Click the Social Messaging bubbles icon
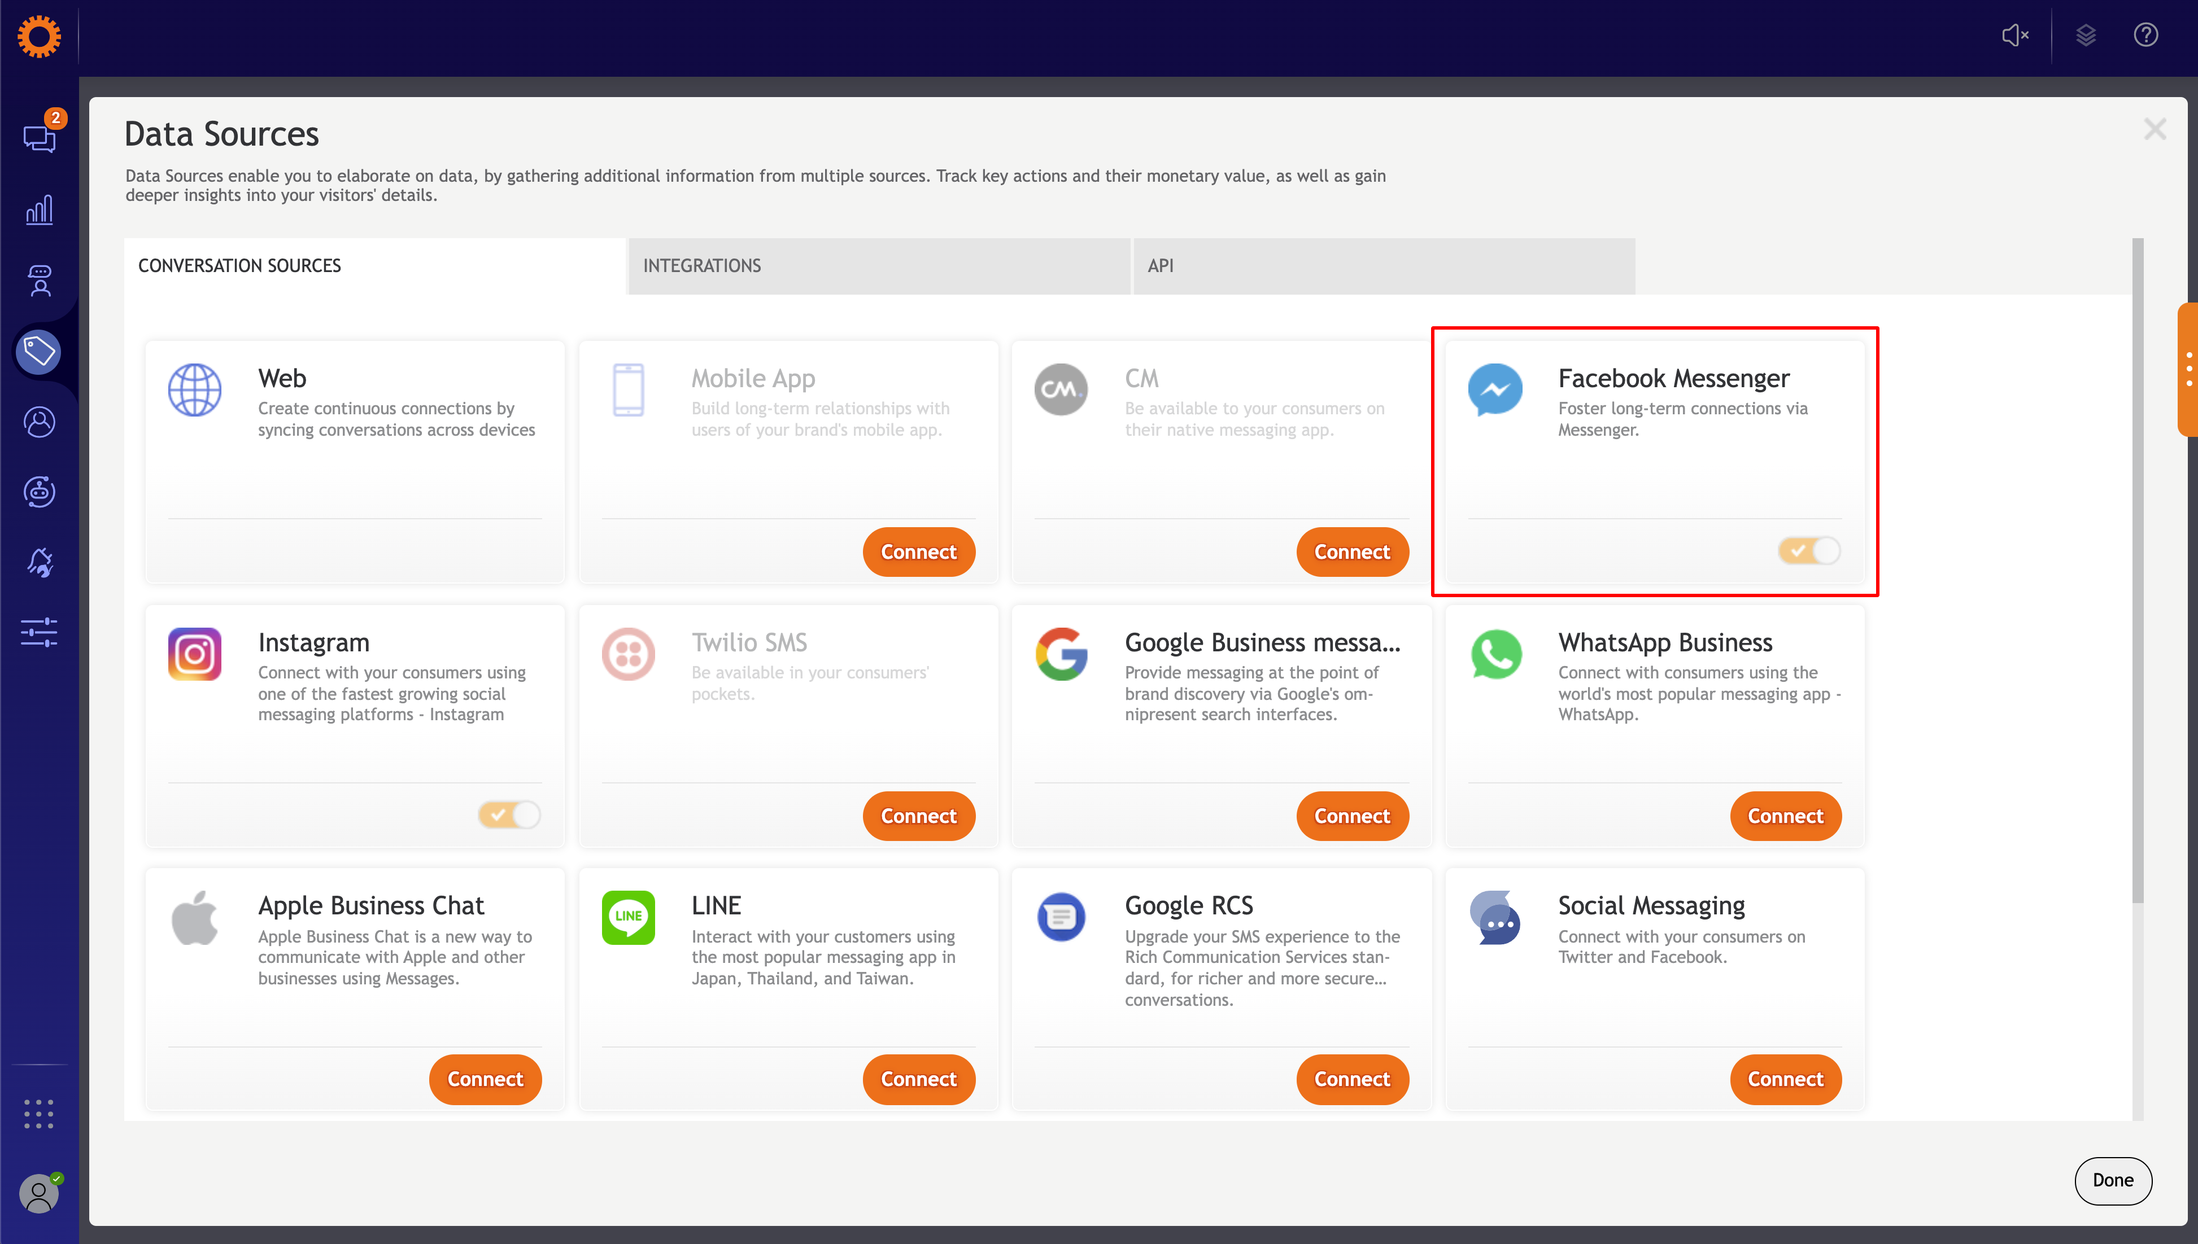Image resolution: width=2198 pixels, height=1244 pixels. pyautogui.click(x=1495, y=918)
